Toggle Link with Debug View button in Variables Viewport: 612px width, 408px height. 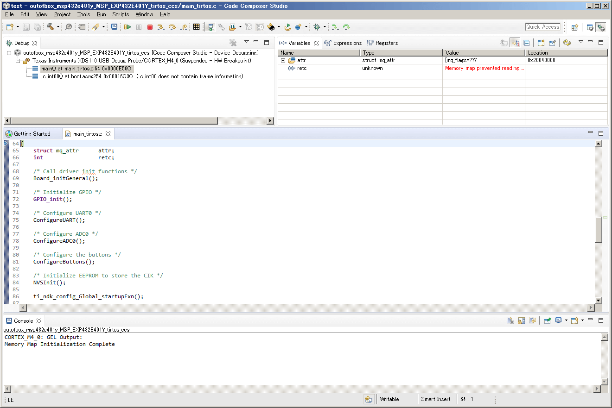point(567,43)
